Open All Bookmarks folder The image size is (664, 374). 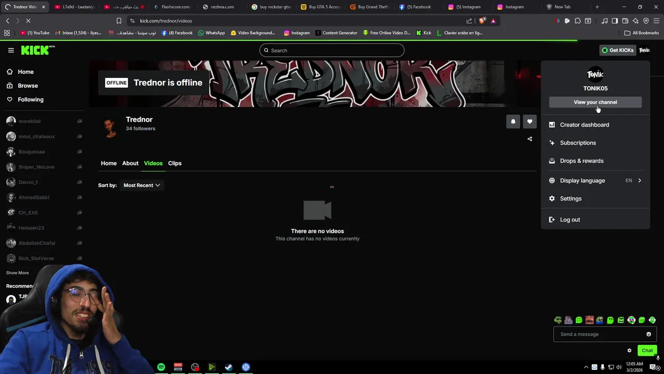pos(641,33)
